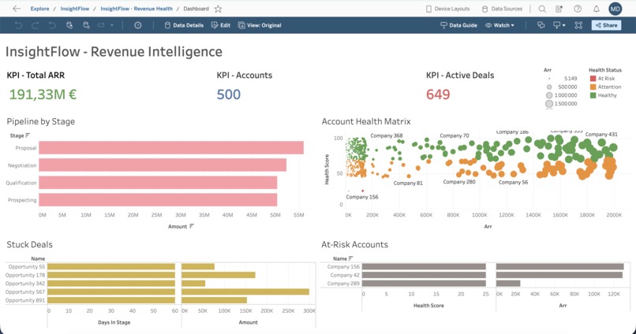Select the Attention orange legend swatch
636x334 pixels.
click(x=593, y=87)
